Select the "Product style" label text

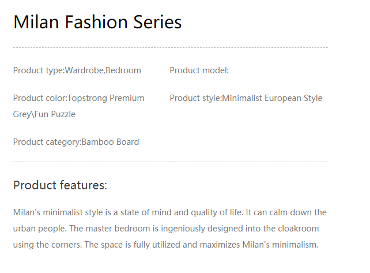tap(195, 98)
